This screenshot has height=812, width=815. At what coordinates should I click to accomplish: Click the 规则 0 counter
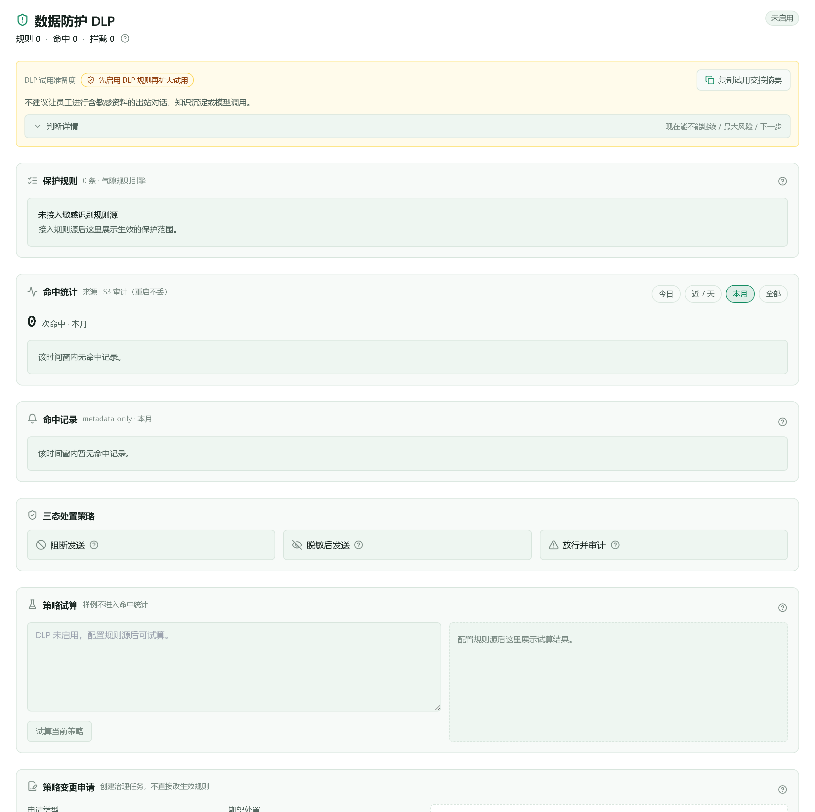[x=28, y=39]
